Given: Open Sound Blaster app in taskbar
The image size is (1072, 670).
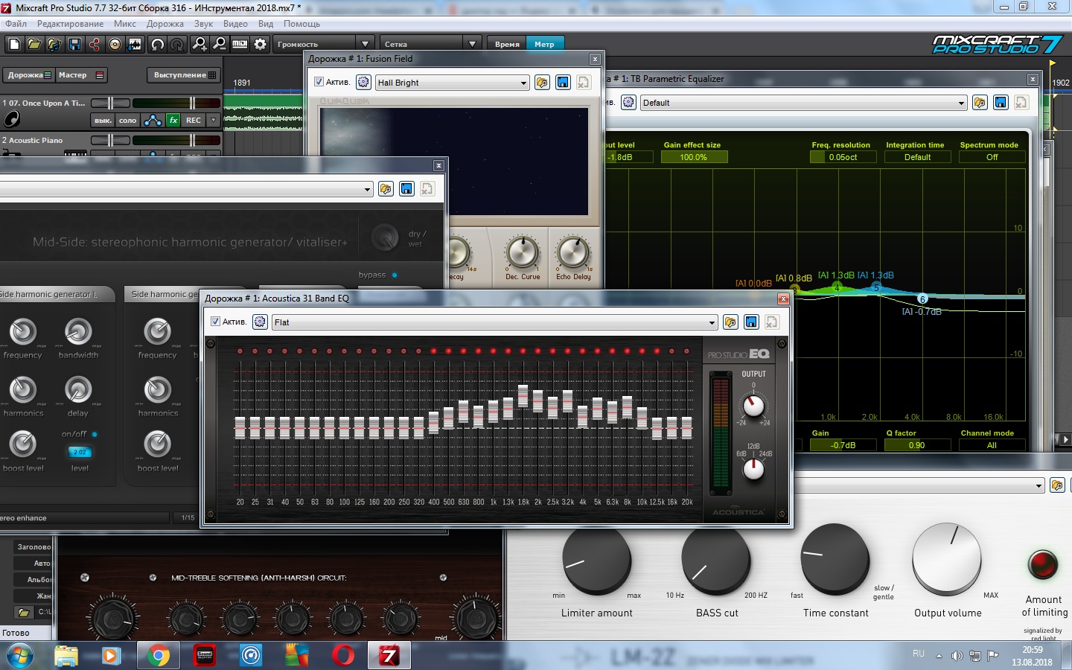Looking at the screenshot, I should tap(204, 656).
